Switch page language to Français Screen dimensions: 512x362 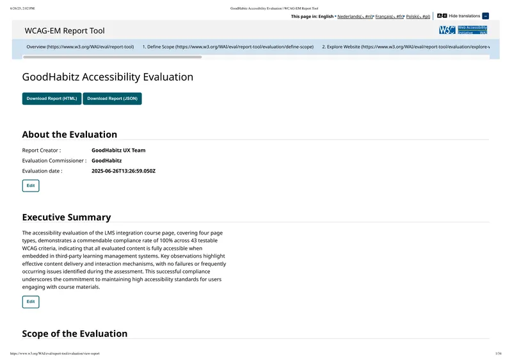pos(389,17)
